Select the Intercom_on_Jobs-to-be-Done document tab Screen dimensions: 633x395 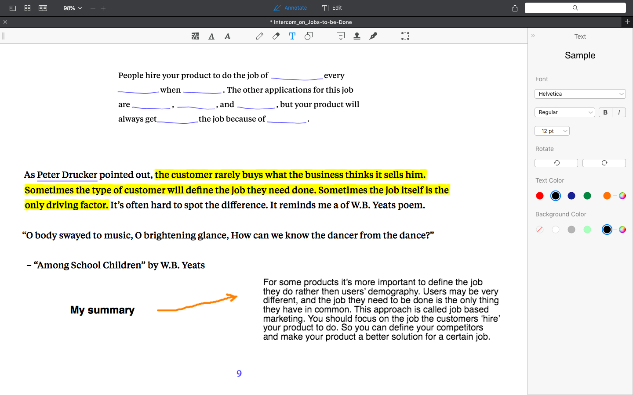pyautogui.click(x=311, y=22)
